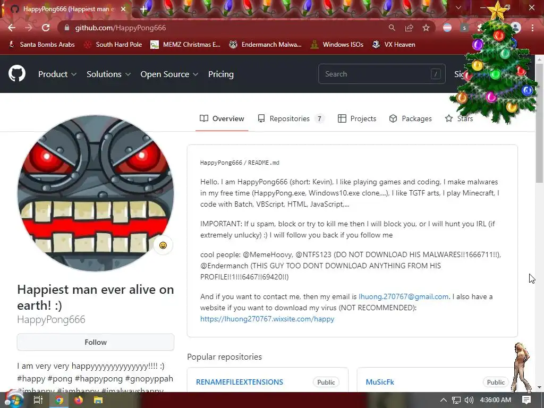The height and width of the screenshot is (408, 544).
Task: Switch to the Packages tab
Action: coord(411,118)
